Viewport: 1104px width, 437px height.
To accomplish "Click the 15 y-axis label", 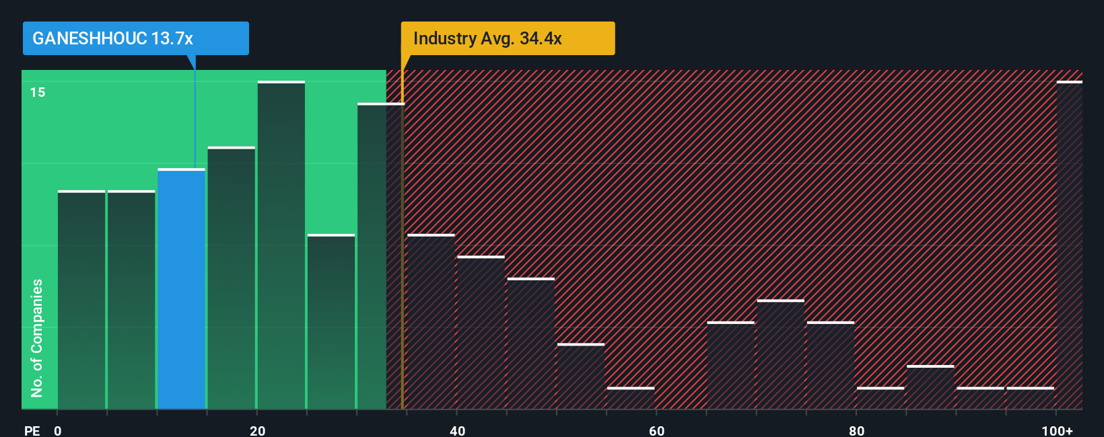I will pyautogui.click(x=38, y=92).
